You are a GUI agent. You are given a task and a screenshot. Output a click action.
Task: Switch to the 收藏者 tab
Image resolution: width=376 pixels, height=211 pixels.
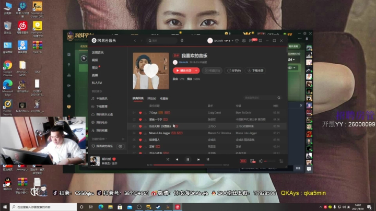164,98
